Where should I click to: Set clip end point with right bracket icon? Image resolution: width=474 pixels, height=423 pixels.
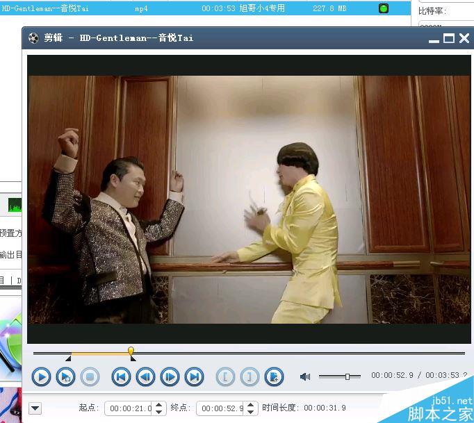pos(250,376)
